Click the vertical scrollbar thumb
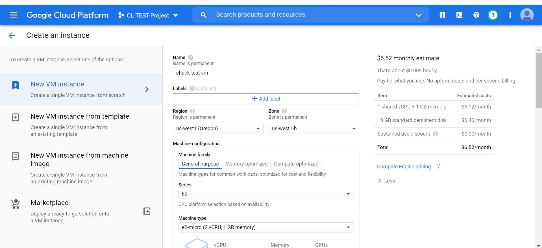This screenshot has height=248, width=542. pyautogui.click(x=539, y=80)
